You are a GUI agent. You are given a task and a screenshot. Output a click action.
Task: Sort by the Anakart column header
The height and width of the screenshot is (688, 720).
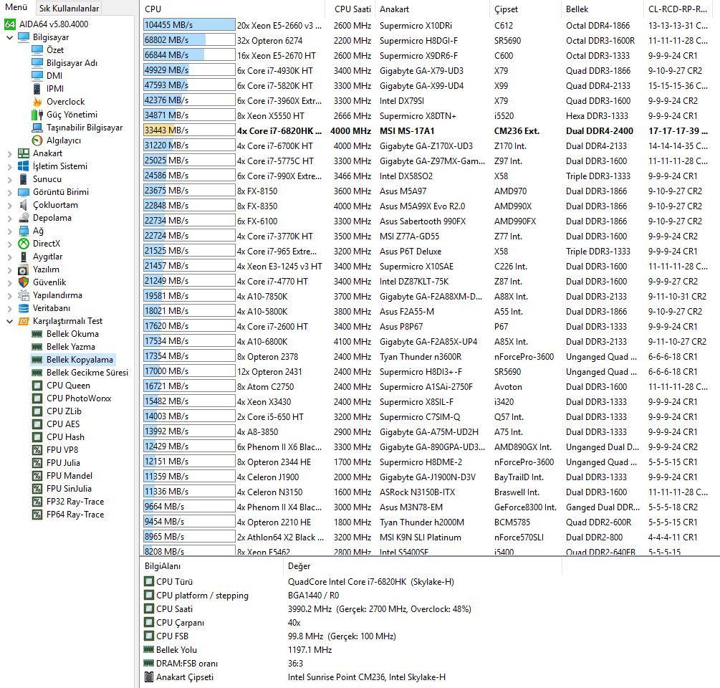[433, 9]
